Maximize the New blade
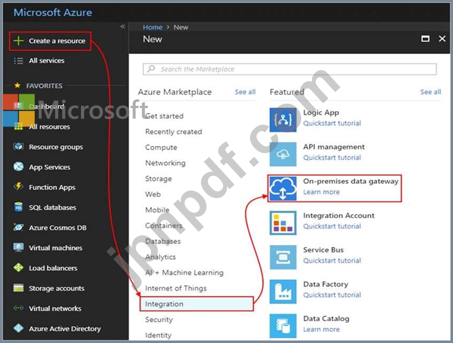The image size is (453, 343). point(425,39)
